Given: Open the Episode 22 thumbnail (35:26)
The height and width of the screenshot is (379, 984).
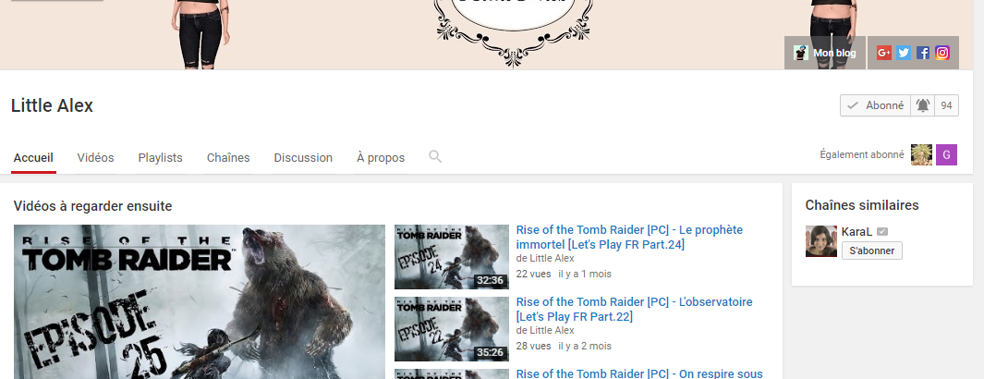Looking at the screenshot, I should (452, 329).
